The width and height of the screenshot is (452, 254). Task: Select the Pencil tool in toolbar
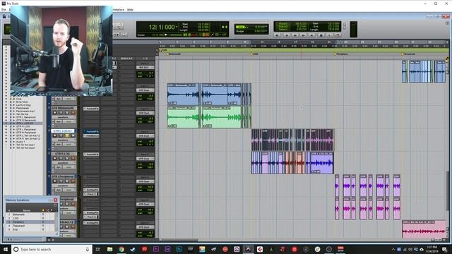(119, 26)
